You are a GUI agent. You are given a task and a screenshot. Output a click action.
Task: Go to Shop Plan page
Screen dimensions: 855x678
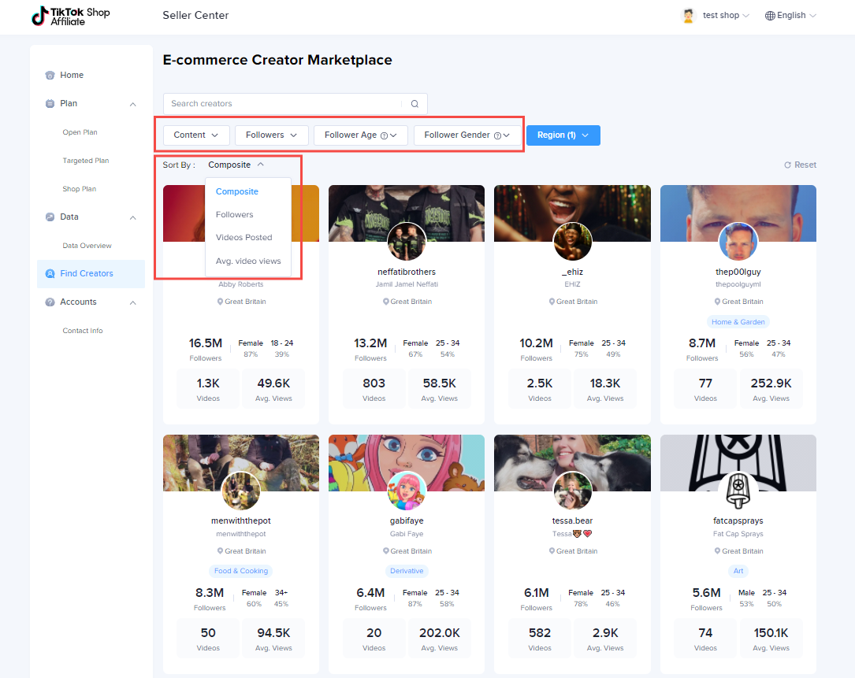(x=79, y=189)
